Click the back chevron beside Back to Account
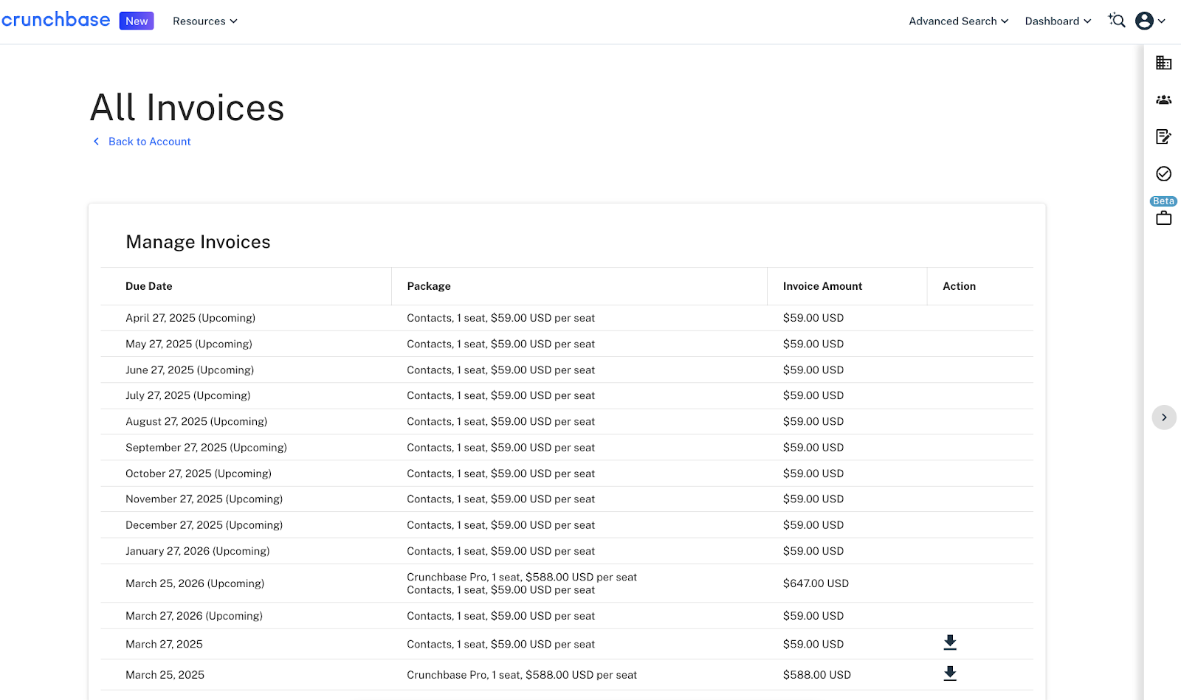The height and width of the screenshot is (700, 1181). (96, 142)
